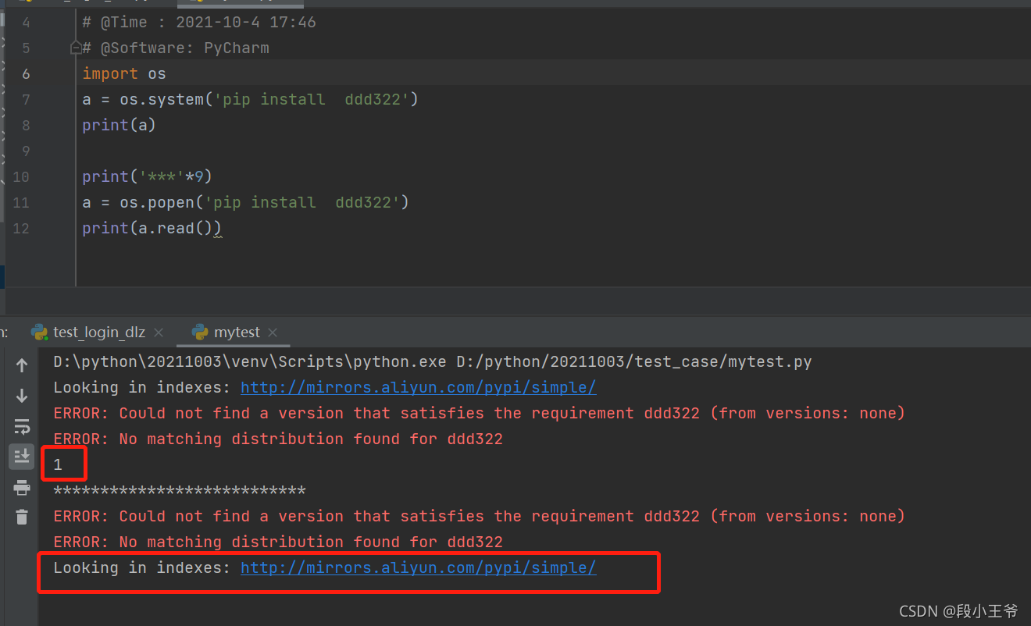Click the print('***'*9) code line
Screen dimensions: 1031x626
(147, 176)
